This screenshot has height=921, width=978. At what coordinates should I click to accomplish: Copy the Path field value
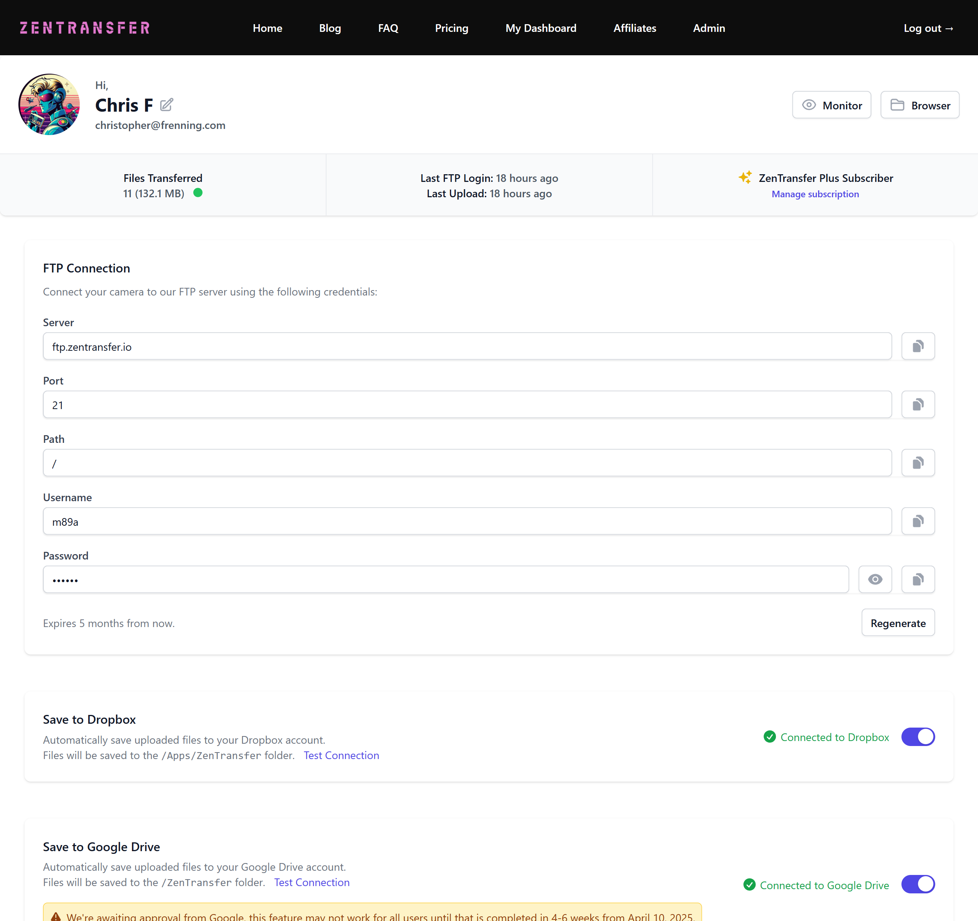pos(917,463)
